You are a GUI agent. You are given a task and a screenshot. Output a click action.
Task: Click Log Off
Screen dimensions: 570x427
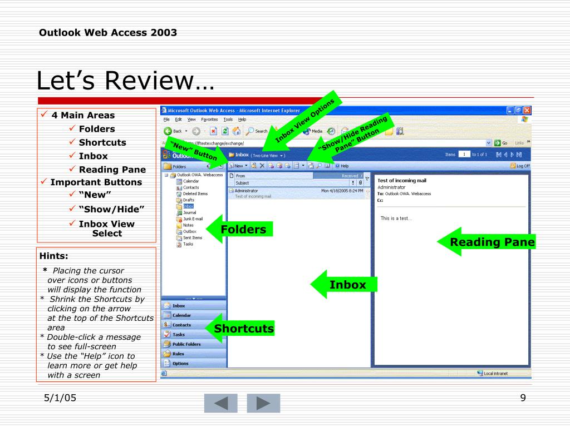pyautogui.click(x=520, y=166)
